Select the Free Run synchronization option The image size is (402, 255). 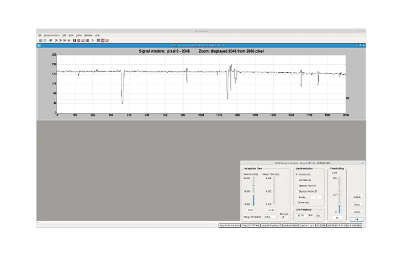(x=297, y=174)
